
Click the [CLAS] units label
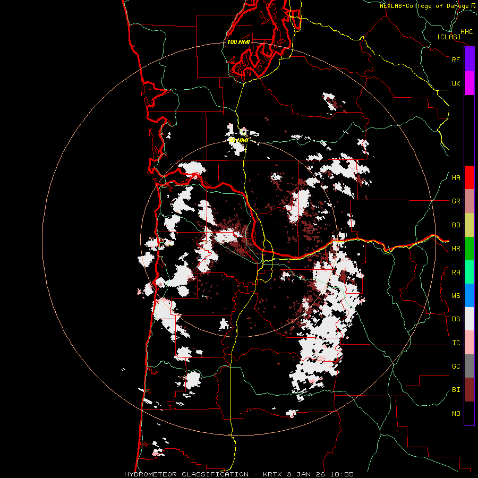coord(449,37)
